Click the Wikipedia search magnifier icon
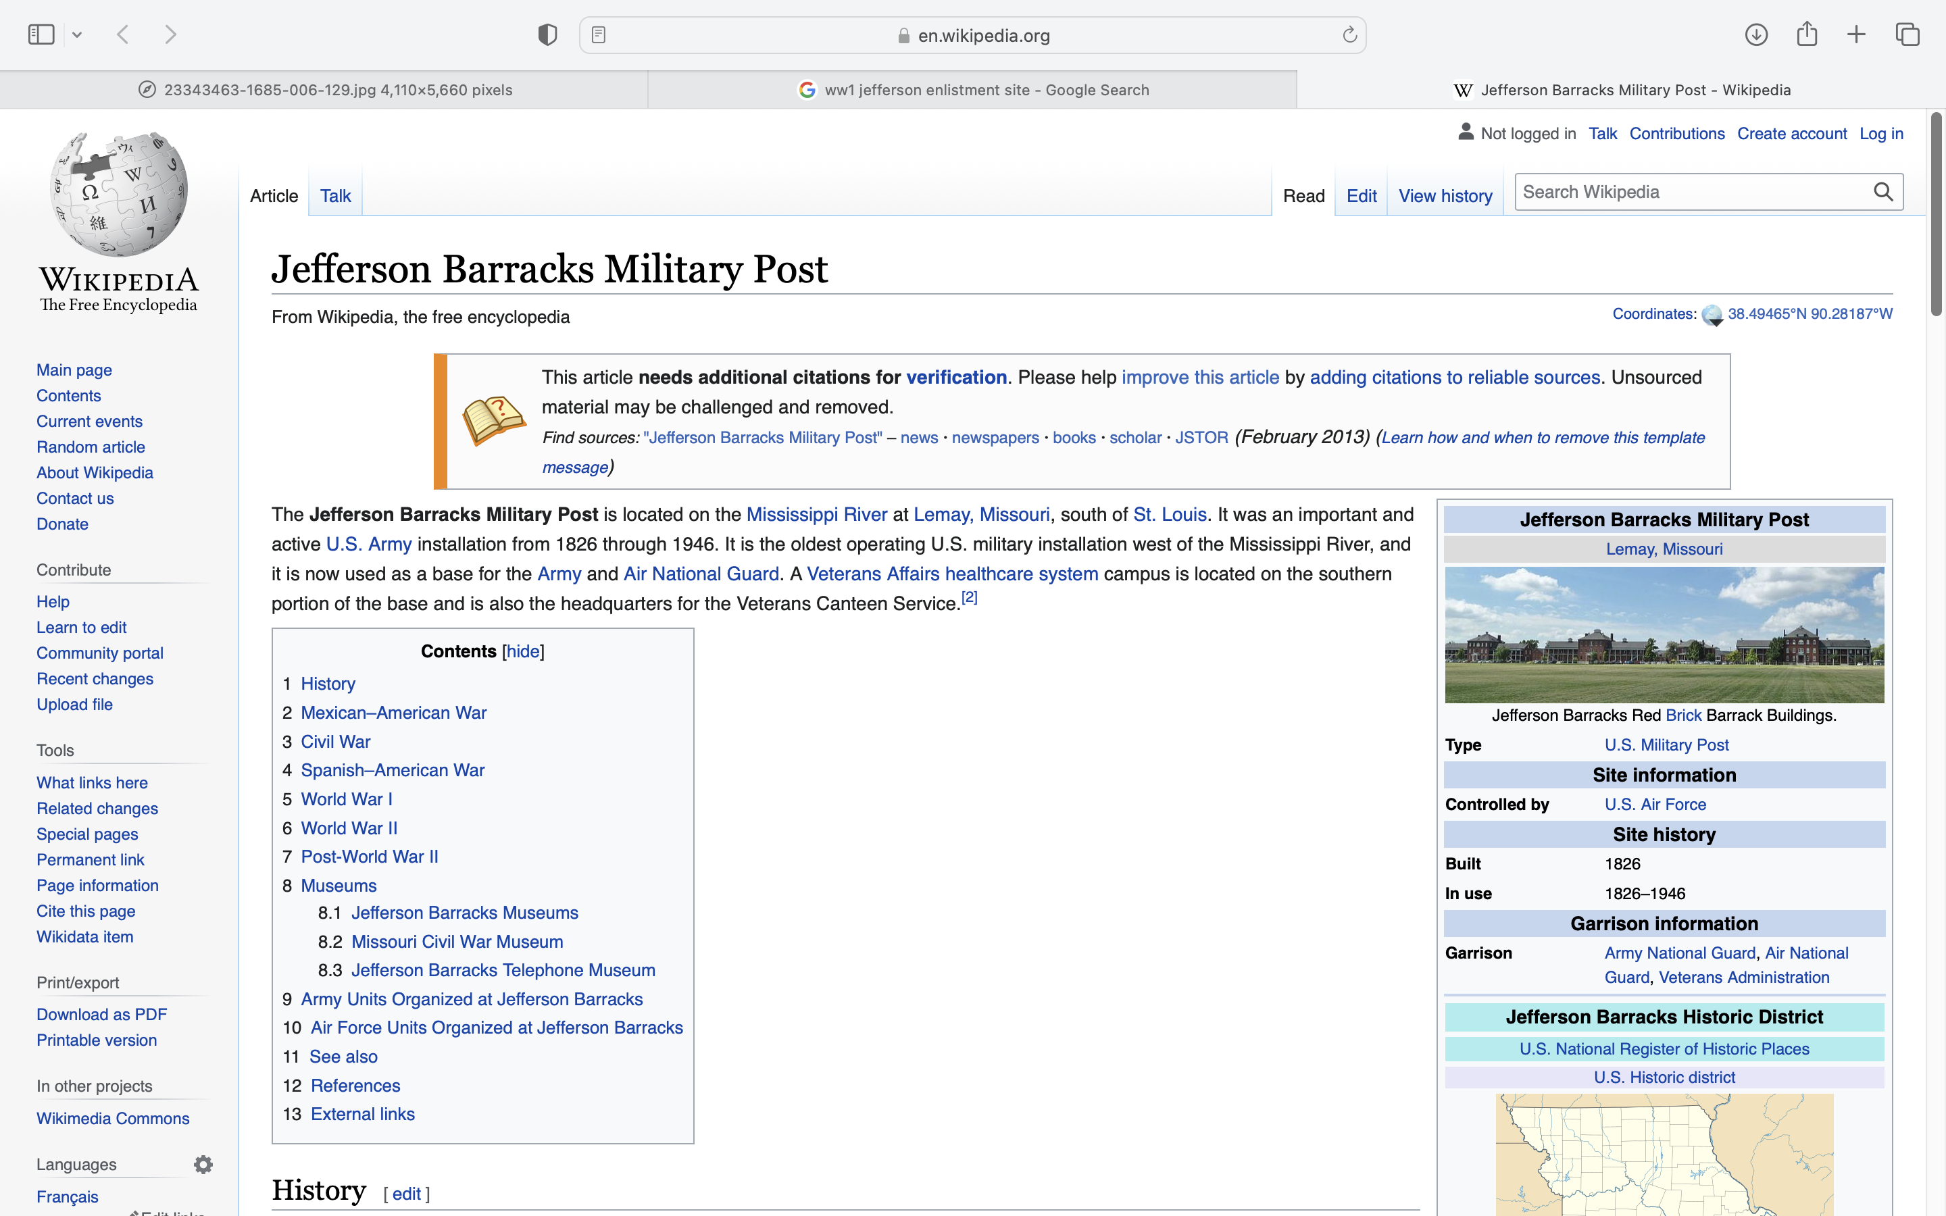This screenshot has width=1946, height=1216. pyautogui.click(x=1883, y=191)
